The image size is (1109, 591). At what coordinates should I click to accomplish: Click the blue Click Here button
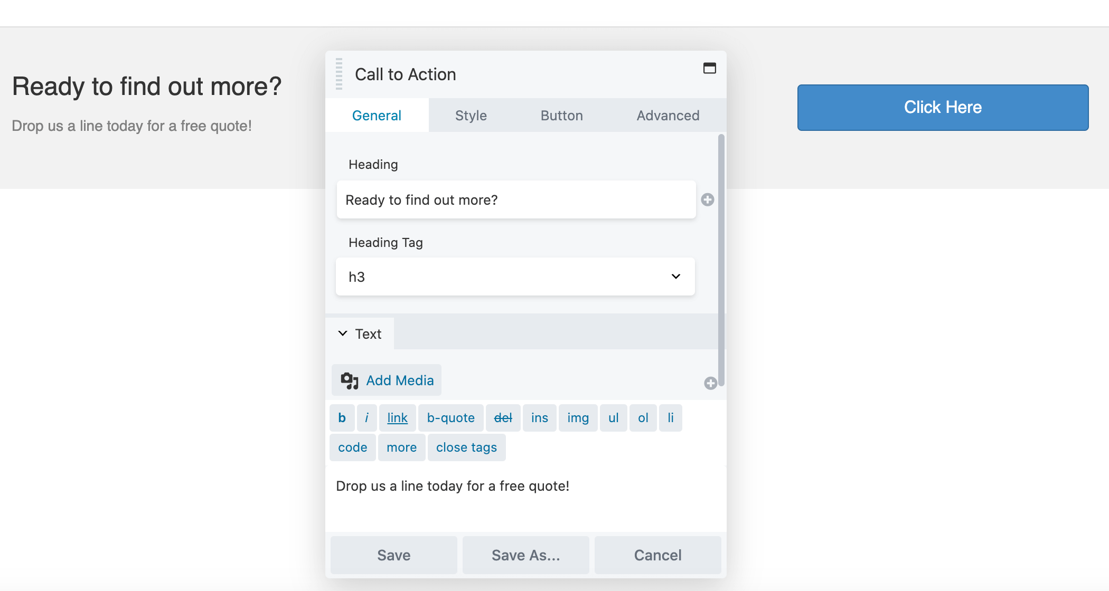pyautogui.click(x=943, y=107)
